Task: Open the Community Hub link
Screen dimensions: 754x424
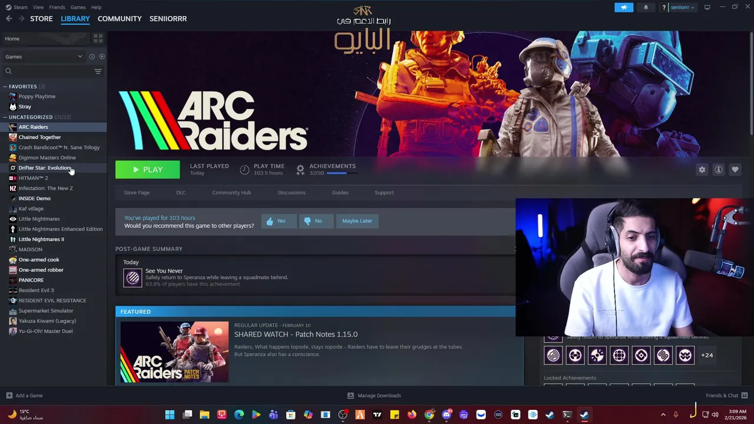Action: click(232, 193)
